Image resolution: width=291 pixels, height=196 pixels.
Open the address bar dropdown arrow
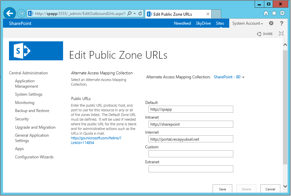(x=135, y=14)
